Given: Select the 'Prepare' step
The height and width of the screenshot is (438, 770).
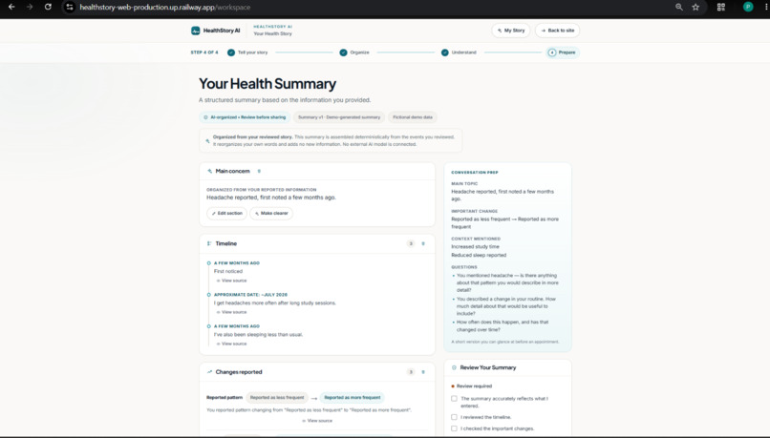Looking at the screenshot, I should click(x=563, y=52).
